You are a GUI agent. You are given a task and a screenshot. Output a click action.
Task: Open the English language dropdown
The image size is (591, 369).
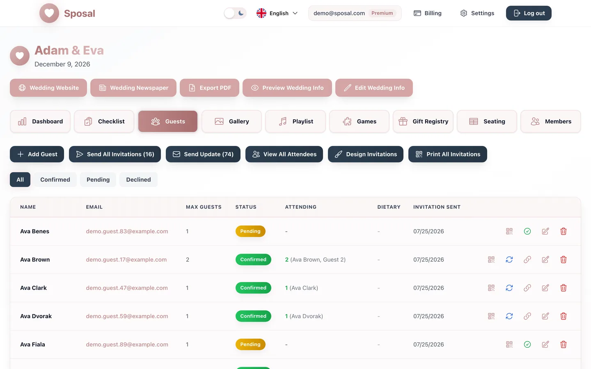[277, 13]
